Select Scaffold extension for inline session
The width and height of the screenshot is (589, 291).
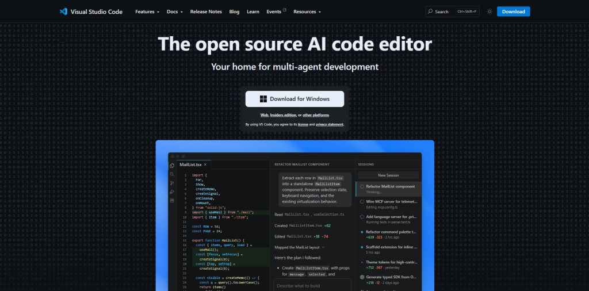point(388,250)
